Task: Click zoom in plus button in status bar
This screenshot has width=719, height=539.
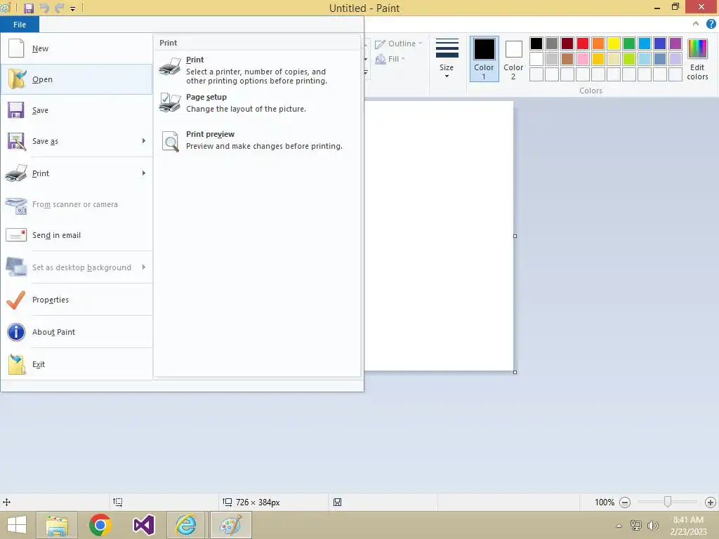Action: pyautogui.click(x=711, y=503)
